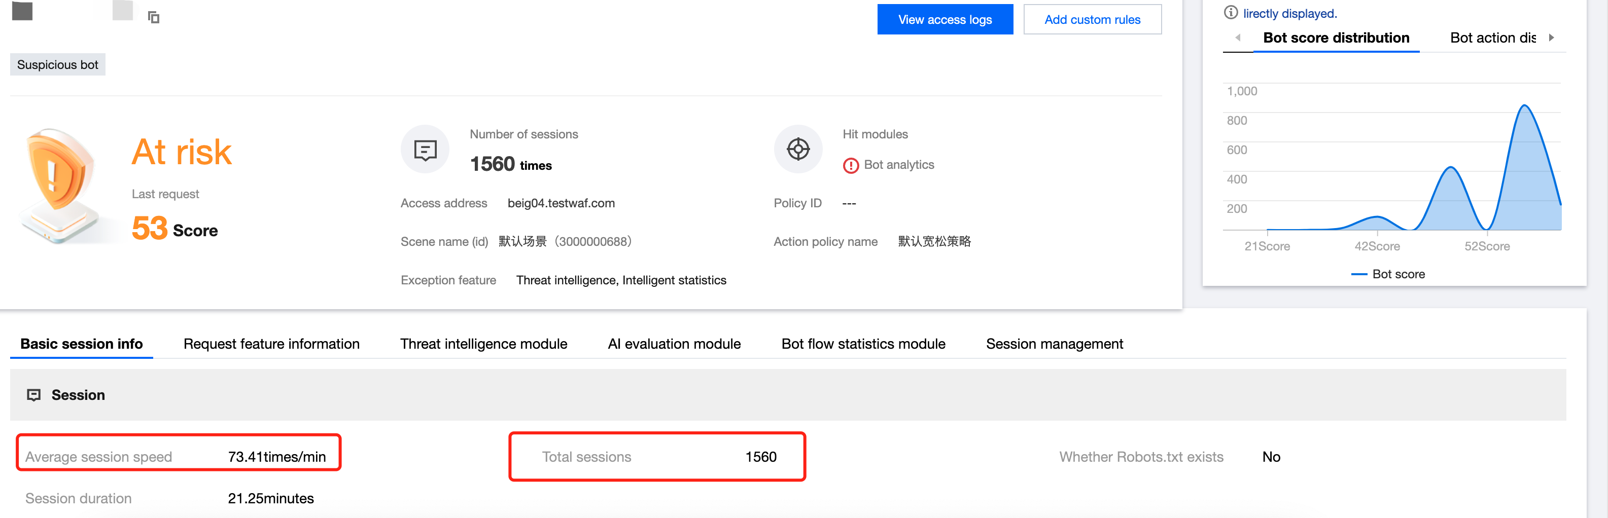The image size is (1608, 518).
Task: Click the '1560 times' session count
Action: point(511,164)
